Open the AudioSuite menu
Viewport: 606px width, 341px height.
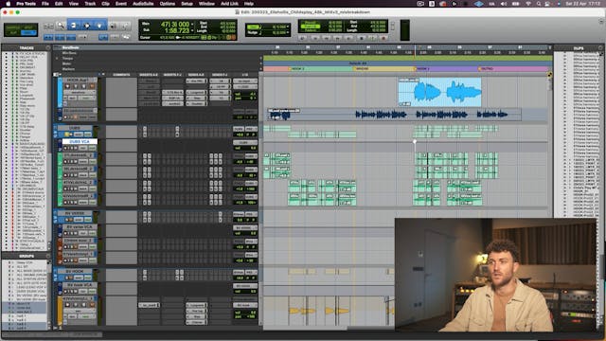[x=143, y=4]
